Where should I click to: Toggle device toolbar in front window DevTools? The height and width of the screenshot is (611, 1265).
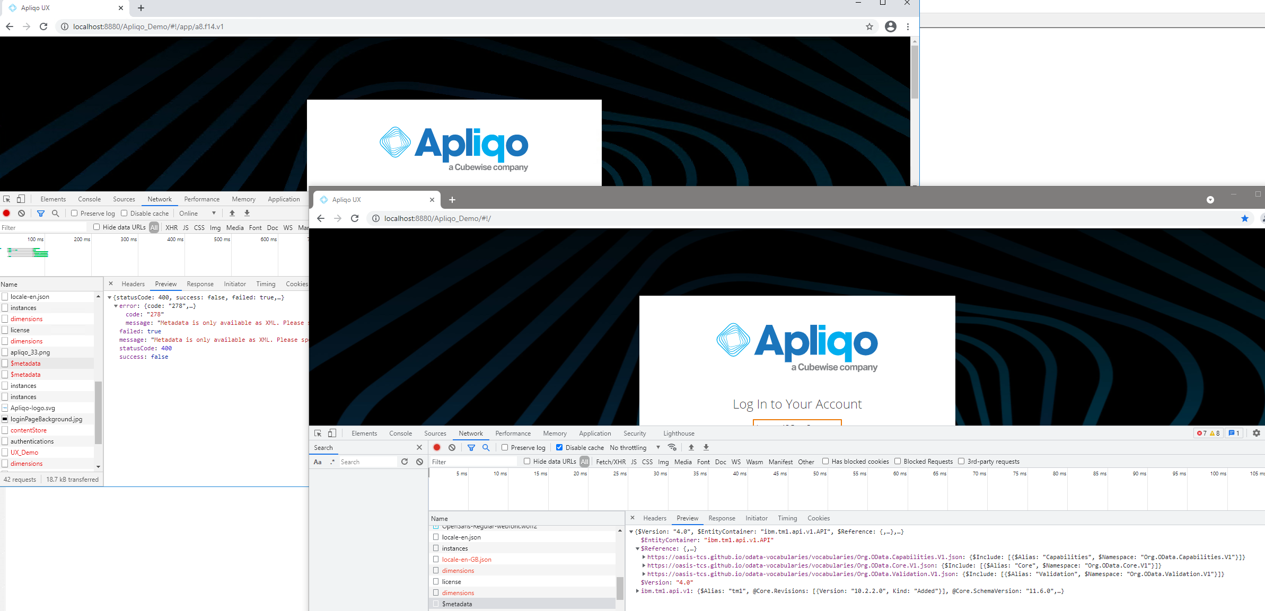[332, 433]
